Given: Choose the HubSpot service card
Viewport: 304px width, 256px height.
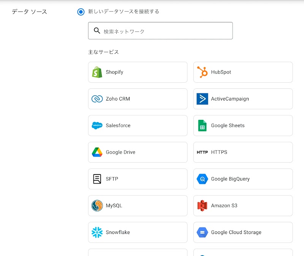Looking at the screenshot, I should (243, 72).
